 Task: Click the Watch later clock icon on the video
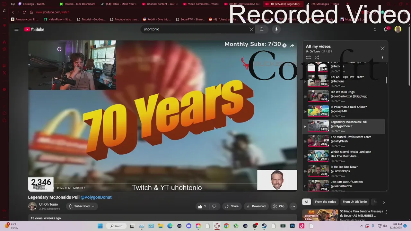[x=284, y=46]
